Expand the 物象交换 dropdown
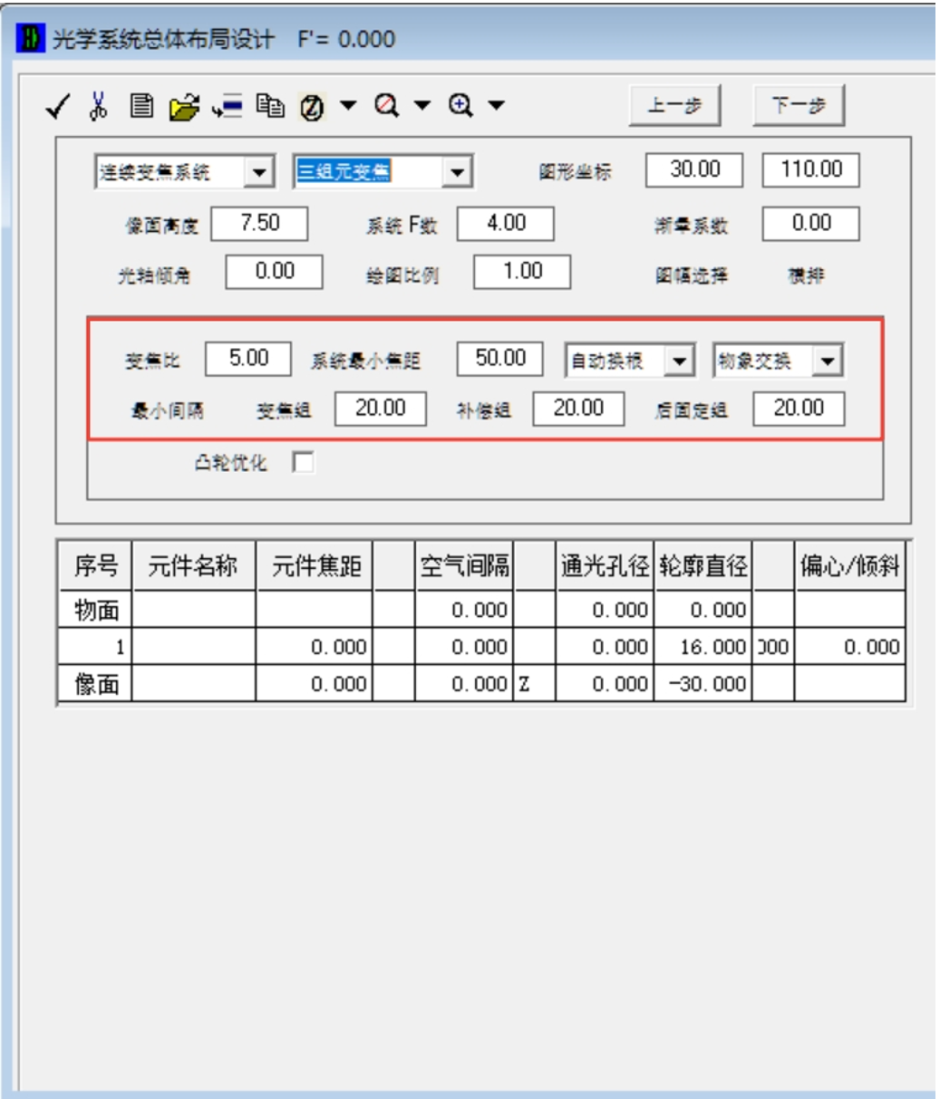Viewport: 940px width, 1099px height. (x=826, y=362)
